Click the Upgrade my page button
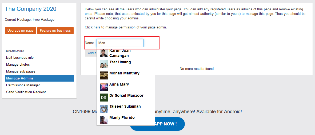 pyautogui.click(x=21, y=31)
